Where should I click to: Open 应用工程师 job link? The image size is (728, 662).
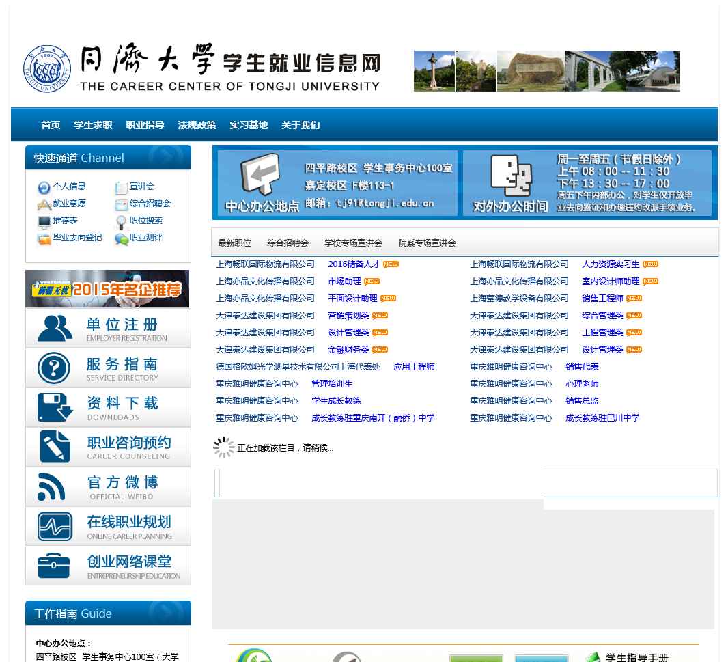(414, 367)
